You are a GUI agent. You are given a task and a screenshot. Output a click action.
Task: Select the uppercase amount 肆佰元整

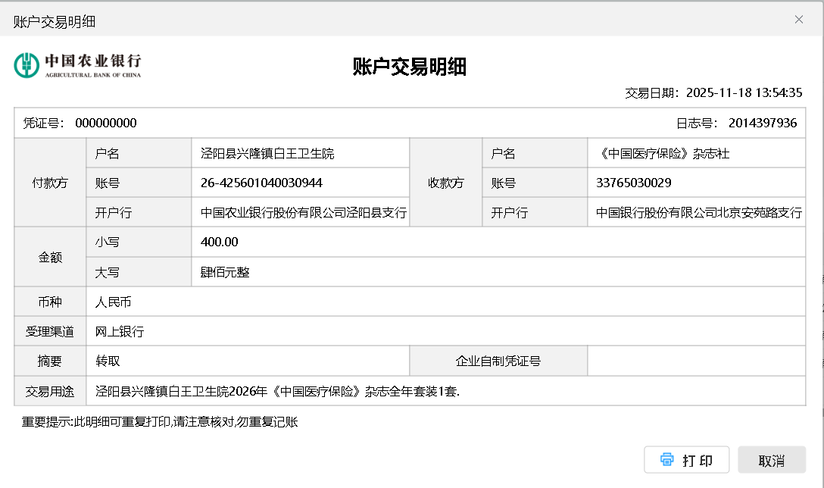pyautogui.click(x=225, y=272)
